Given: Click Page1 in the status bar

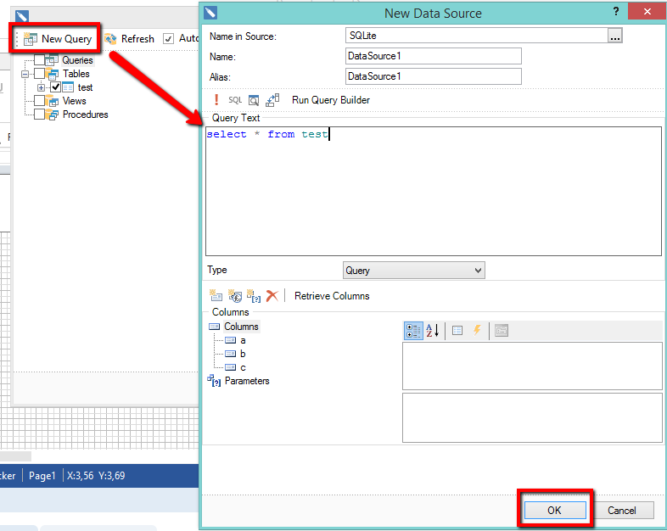Looking at the screenshot, I should [x=42, y=476].
